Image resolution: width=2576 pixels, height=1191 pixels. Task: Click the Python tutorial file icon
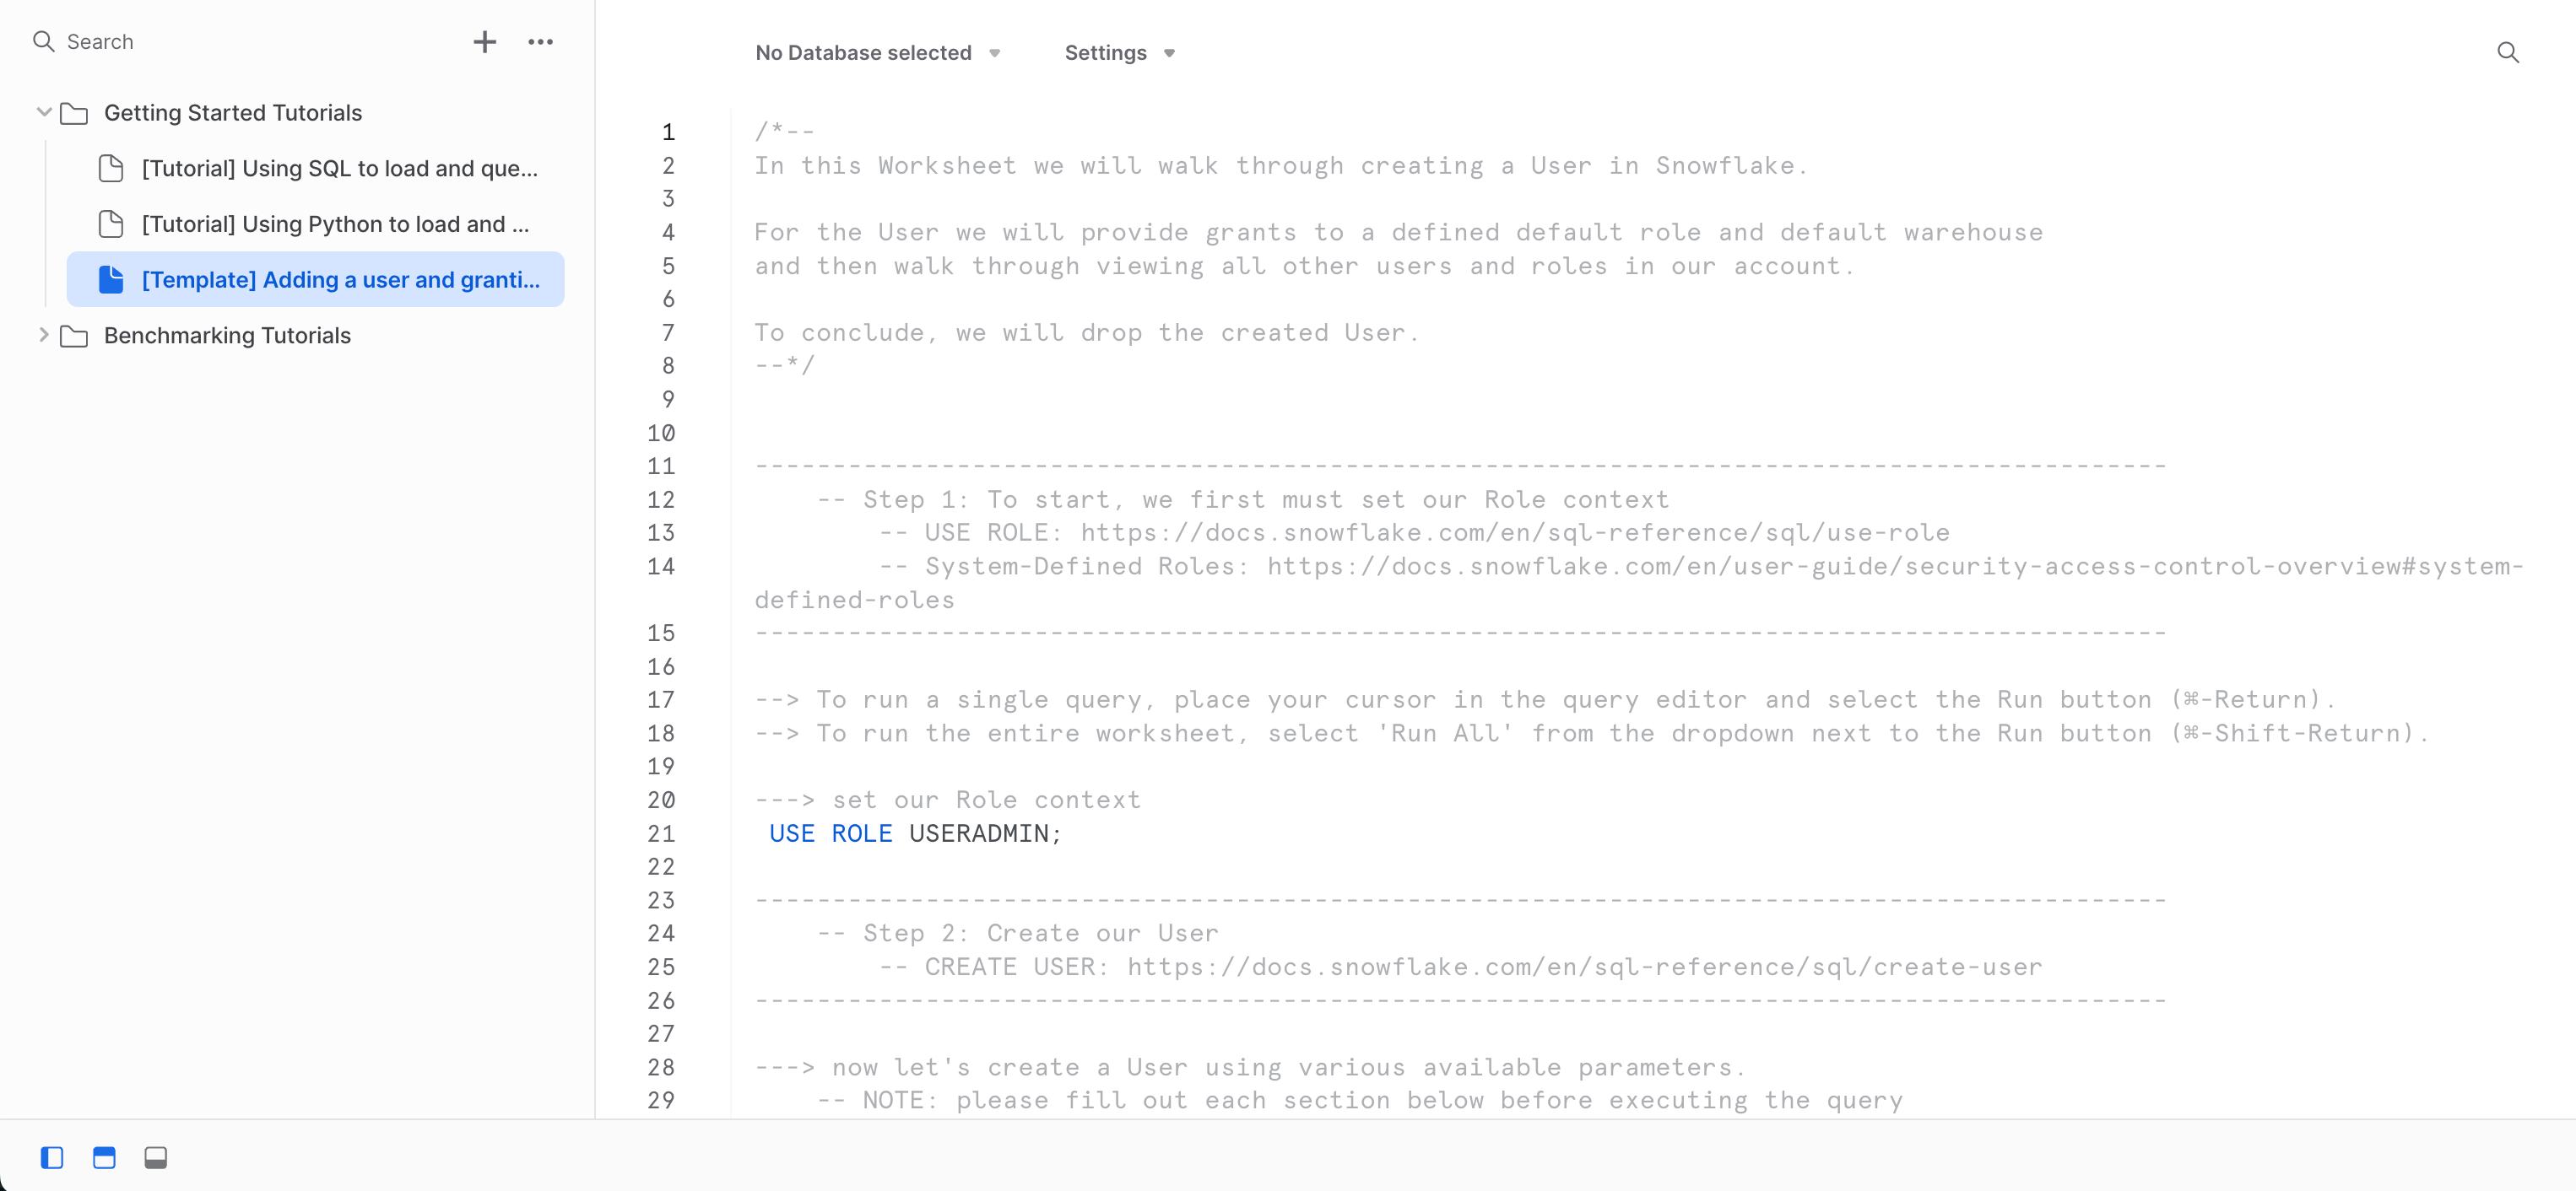point(111,222)
